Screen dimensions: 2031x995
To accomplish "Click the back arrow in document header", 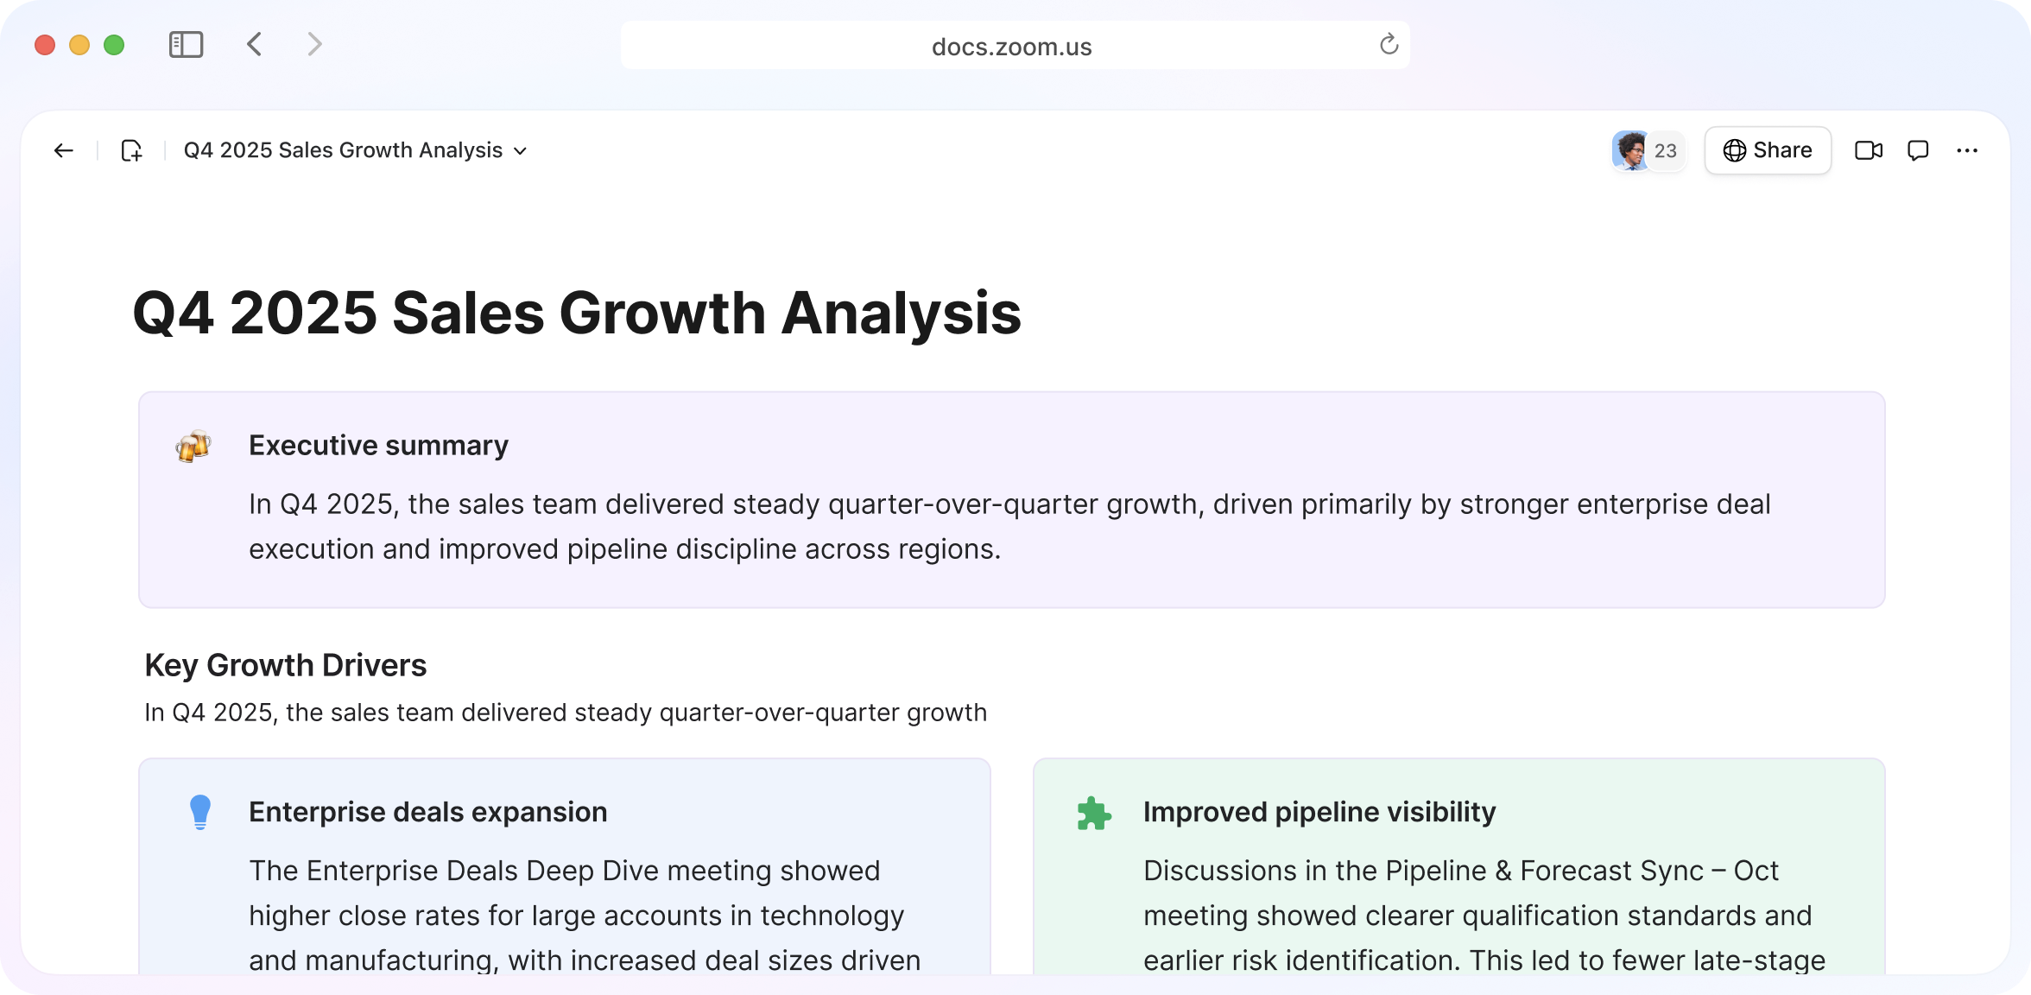I will (64, 151).
